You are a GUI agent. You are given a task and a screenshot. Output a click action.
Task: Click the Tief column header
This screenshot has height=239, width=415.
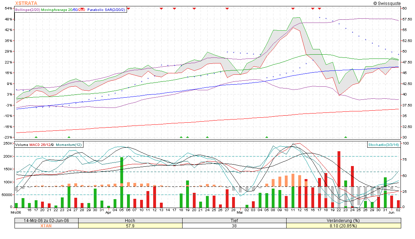coord(234,221)
